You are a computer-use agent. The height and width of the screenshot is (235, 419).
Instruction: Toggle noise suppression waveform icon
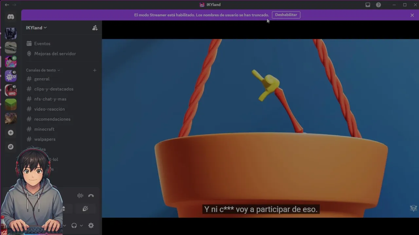pos(80,196)
